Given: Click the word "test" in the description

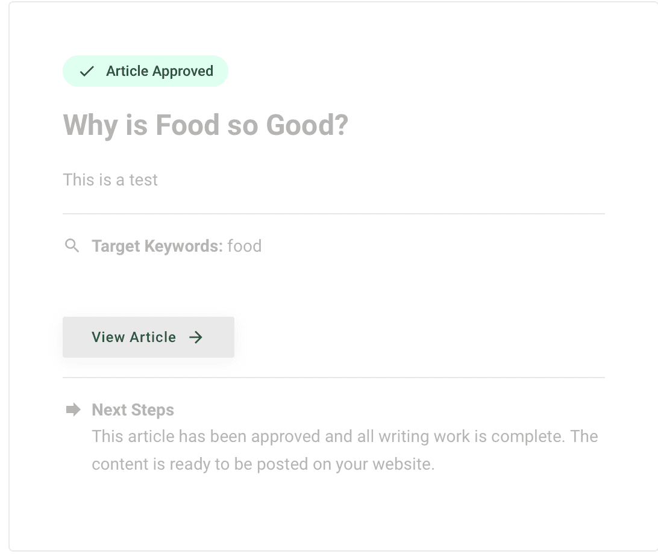Looking at the screenshot, I should tap(143, 180).
